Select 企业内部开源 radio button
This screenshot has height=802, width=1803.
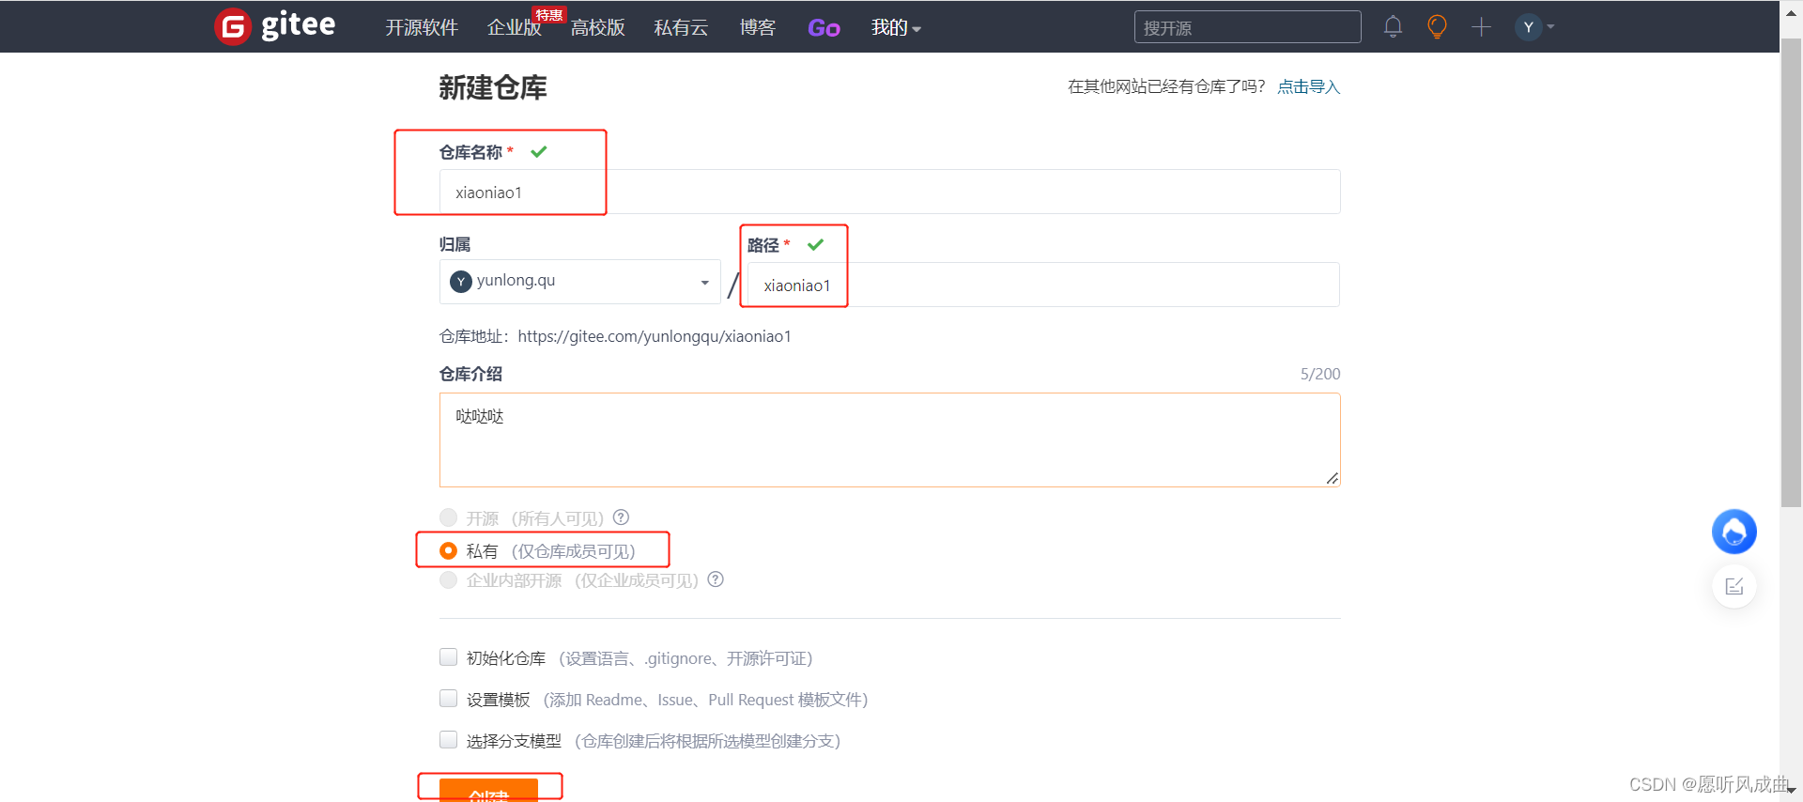click(449, 579)
